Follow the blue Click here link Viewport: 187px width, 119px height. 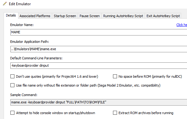(182, 25)
